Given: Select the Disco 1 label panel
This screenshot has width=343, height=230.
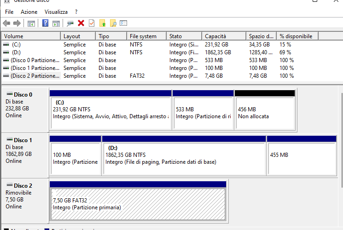Looking at the screenshot, I should click(x=25, y=155).
